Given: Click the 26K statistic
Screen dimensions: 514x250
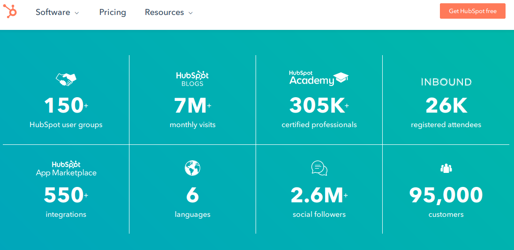Looking at the screenshot, I should [x=446, y=106].
